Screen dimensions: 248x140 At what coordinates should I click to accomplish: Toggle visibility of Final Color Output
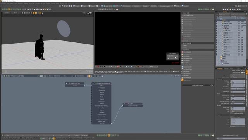click(x=217, y=23)
